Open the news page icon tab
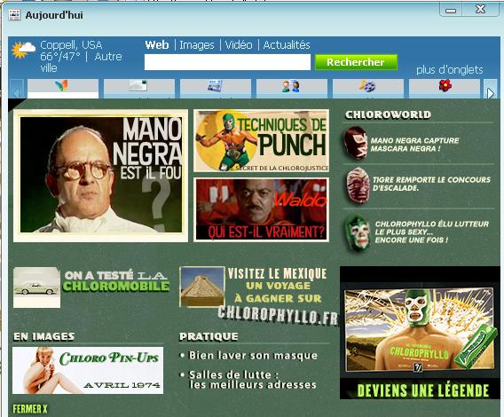504x417 pixels. pos(216,89)
